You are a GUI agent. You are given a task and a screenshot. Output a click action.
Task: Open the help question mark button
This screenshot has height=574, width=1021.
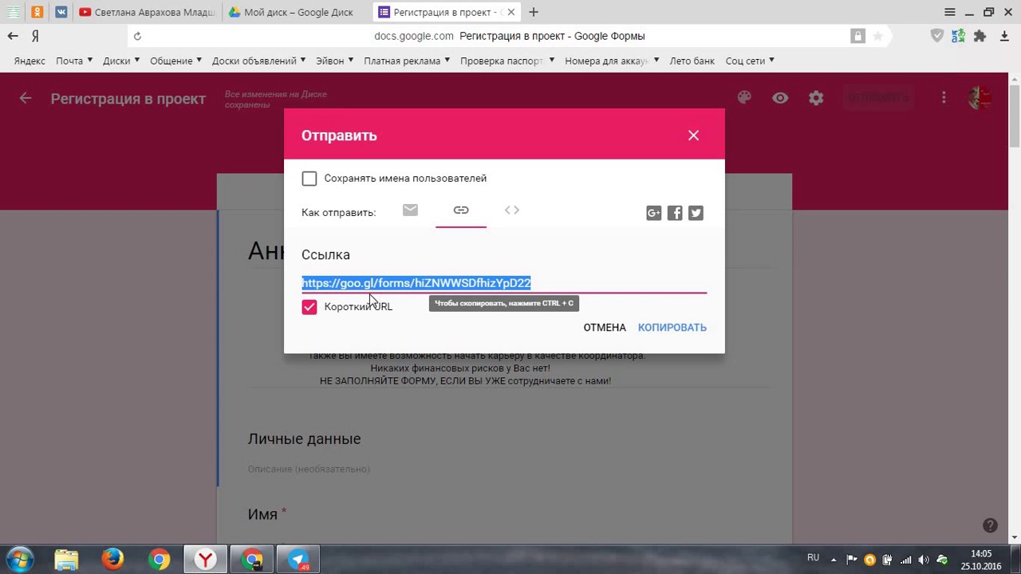coord(990,525)
